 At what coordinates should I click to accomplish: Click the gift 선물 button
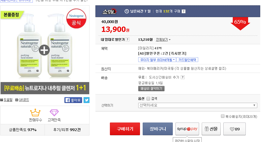point(211,129)
